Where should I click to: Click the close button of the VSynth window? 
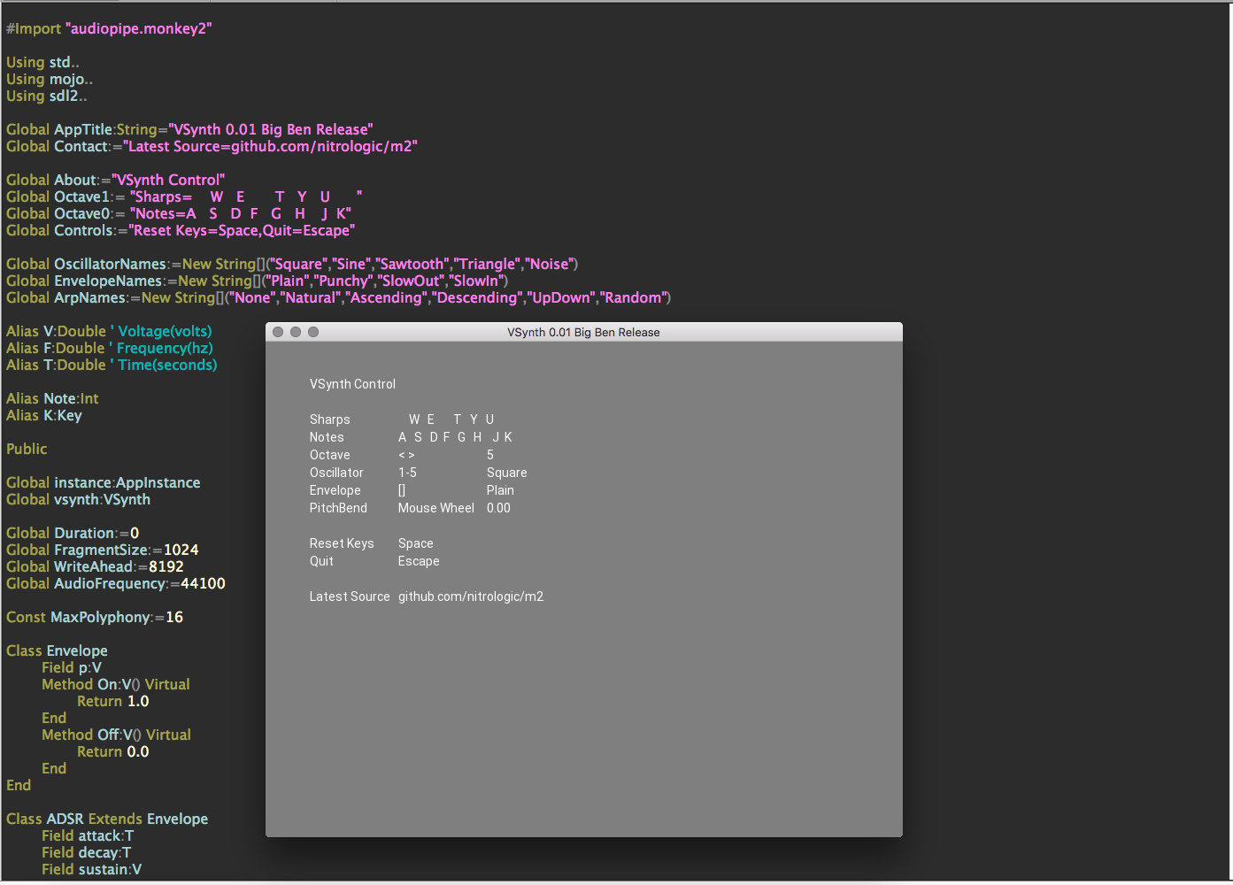[278, 332]
